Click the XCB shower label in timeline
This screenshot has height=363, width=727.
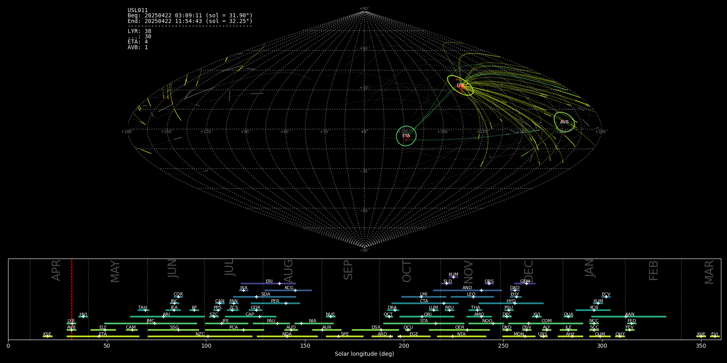click(594, 308)
